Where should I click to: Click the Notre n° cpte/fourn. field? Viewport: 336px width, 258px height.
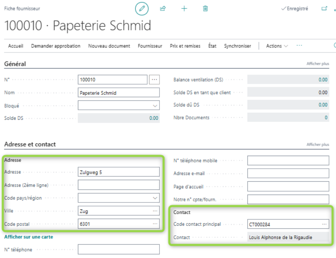pyautogui.click(x=288, y=199)
